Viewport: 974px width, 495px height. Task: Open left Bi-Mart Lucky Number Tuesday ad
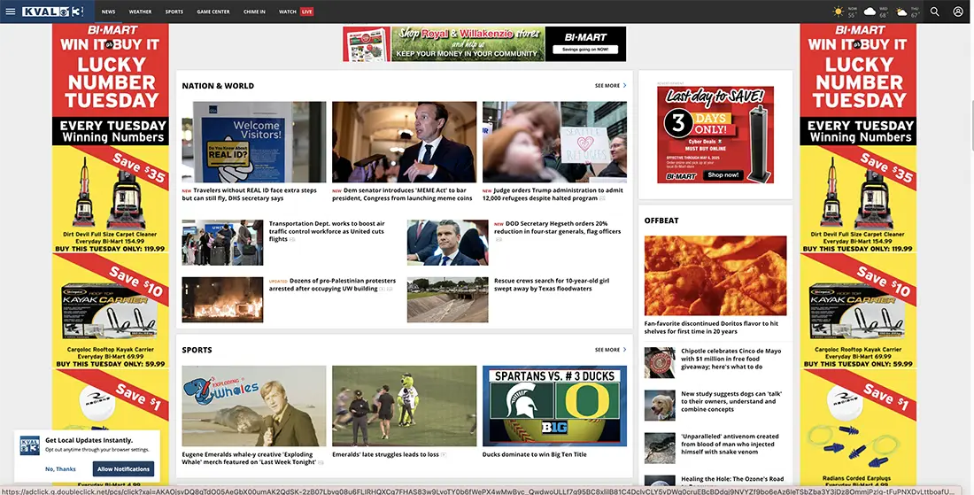pyautogui.click(x=111, y=255)
